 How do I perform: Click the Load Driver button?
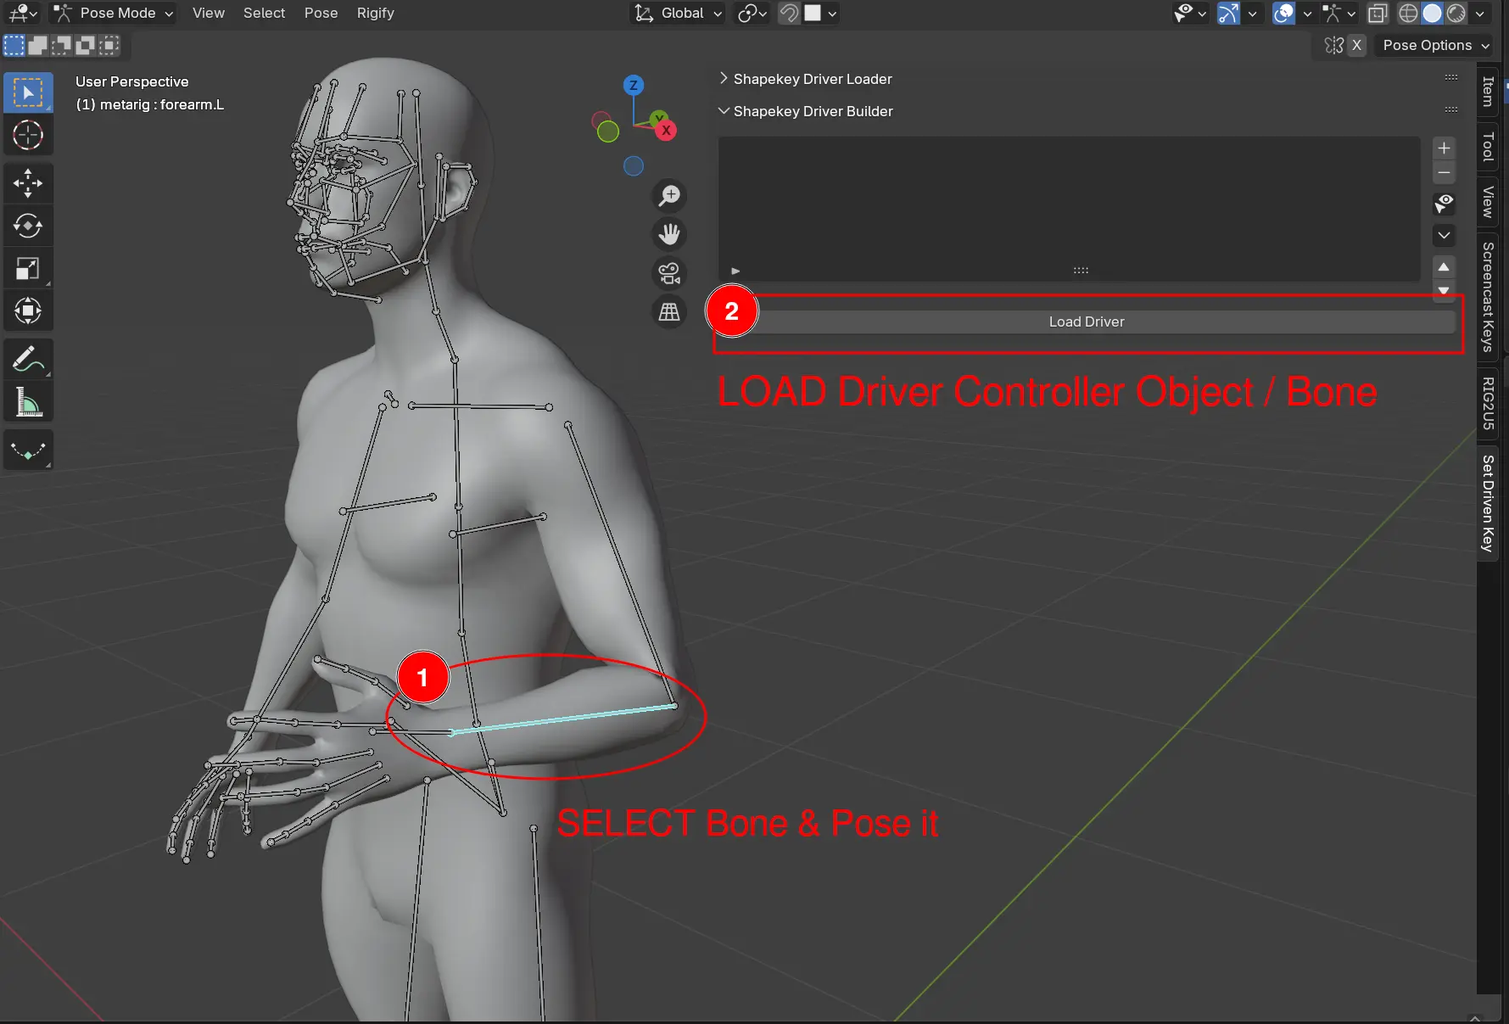1086,322
